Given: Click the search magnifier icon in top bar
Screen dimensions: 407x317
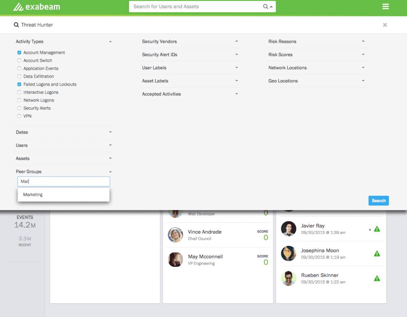Looking at the screenshot, I should tap(265, 7).
